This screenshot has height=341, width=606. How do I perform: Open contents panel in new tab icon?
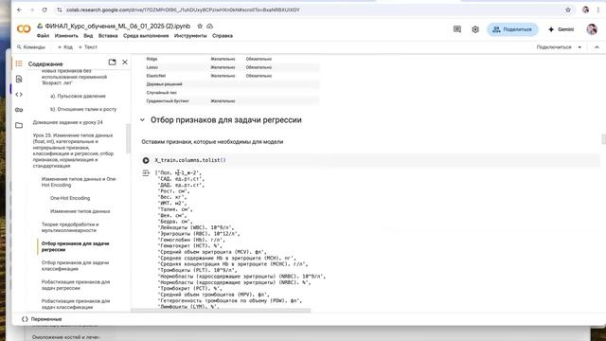coord(112,62)
